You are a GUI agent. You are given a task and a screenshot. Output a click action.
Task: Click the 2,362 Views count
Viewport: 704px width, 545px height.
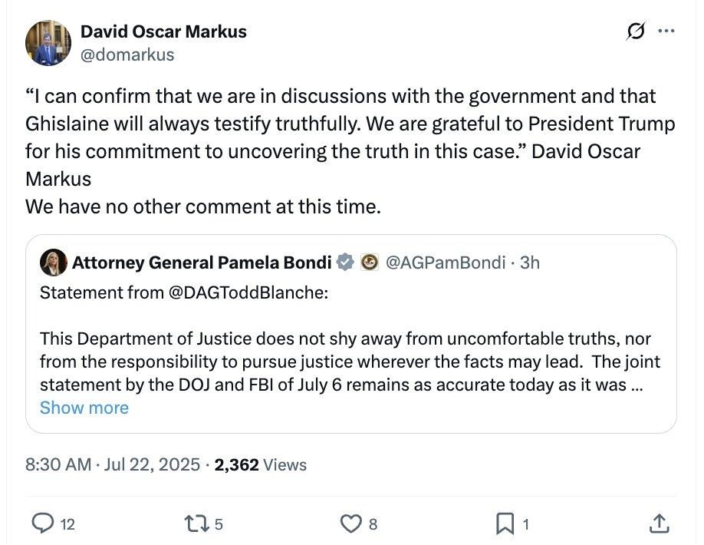click(x=261, y=464)
